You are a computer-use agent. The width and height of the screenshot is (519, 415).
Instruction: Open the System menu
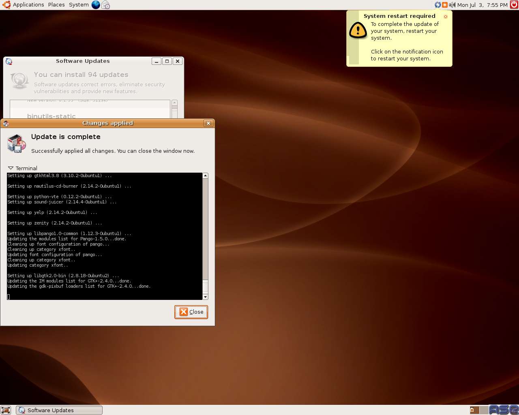tap(79, 5)
